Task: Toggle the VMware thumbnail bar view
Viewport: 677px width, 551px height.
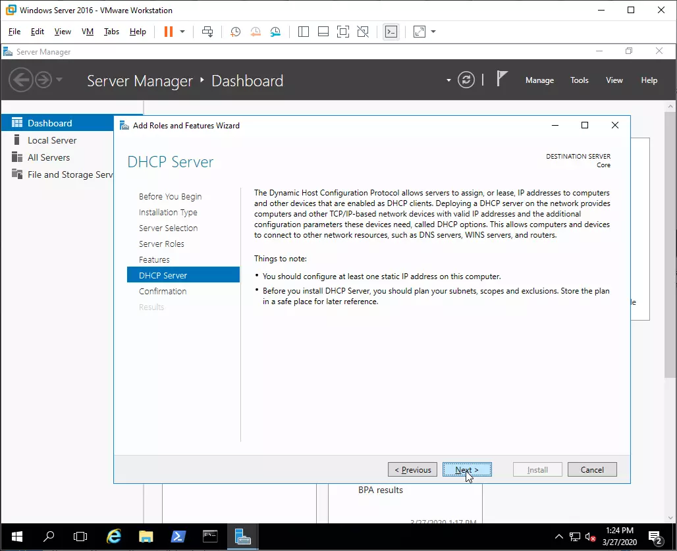Action: coord(323,32)
